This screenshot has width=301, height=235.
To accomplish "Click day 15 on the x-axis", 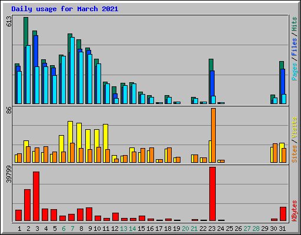I will coord(141,229).
